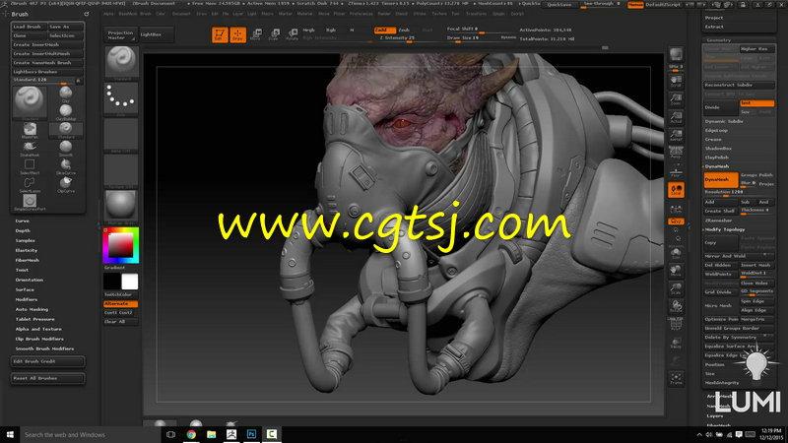This screenshot has width=788, height=443.
Task: Open the material sphere thumbnail
Action: click(x=121, y=207)
